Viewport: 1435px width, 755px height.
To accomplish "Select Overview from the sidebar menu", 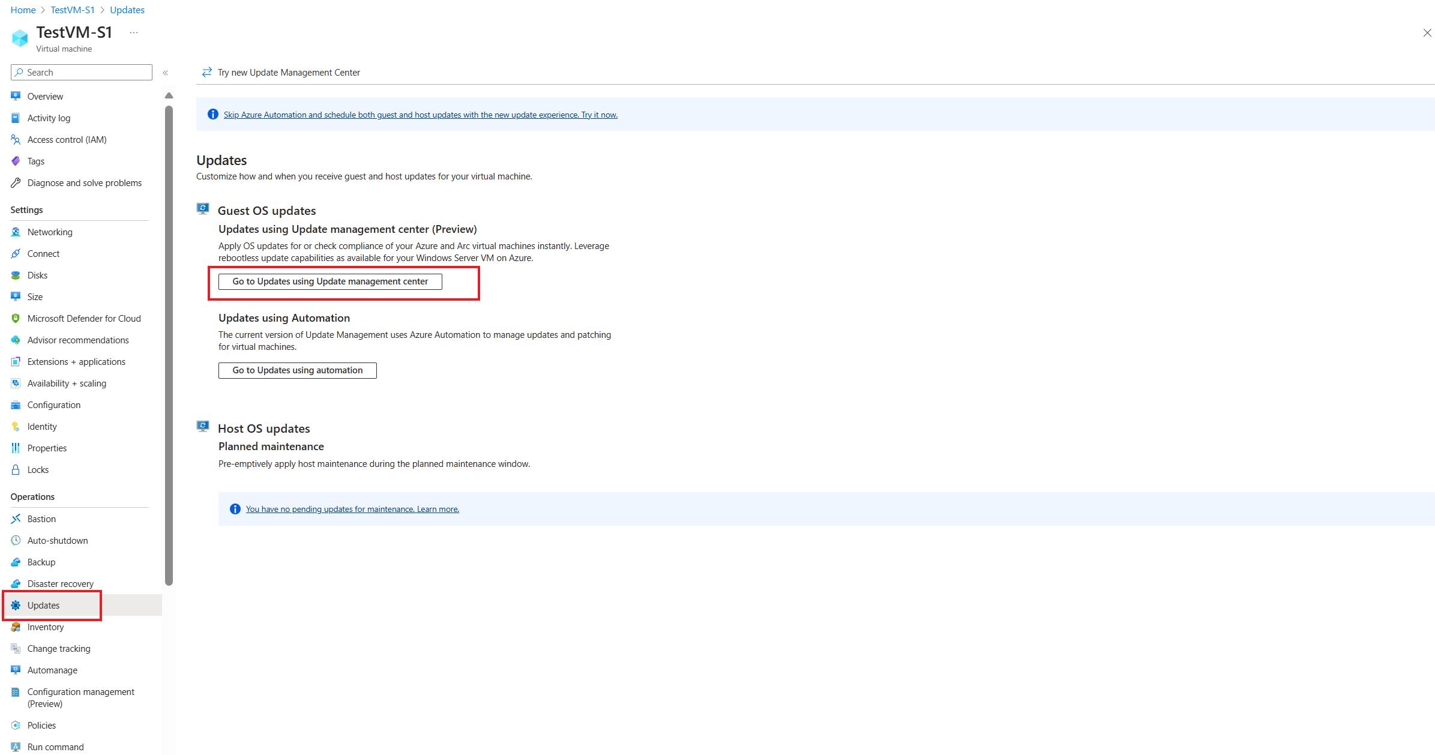I will pos(46,96).
